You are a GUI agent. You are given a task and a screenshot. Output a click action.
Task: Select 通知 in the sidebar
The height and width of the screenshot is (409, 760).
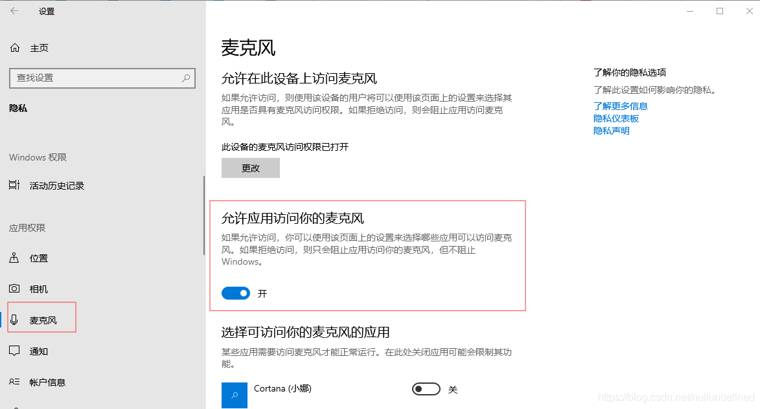[x=39, y=351]
